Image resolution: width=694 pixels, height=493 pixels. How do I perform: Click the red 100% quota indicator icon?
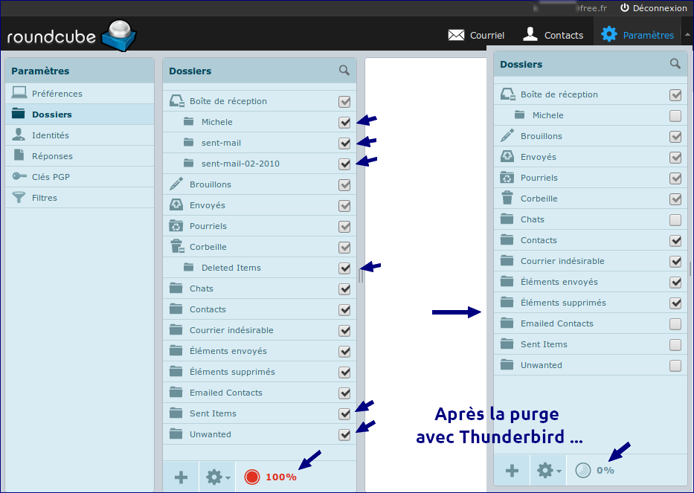click(x=252, y=477)
